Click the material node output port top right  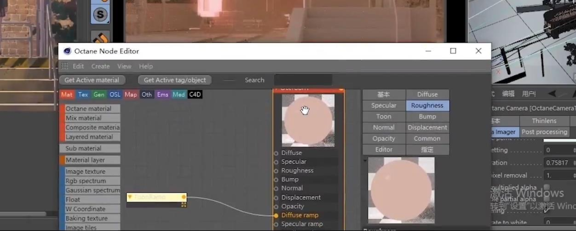click(x=341, y=89)
